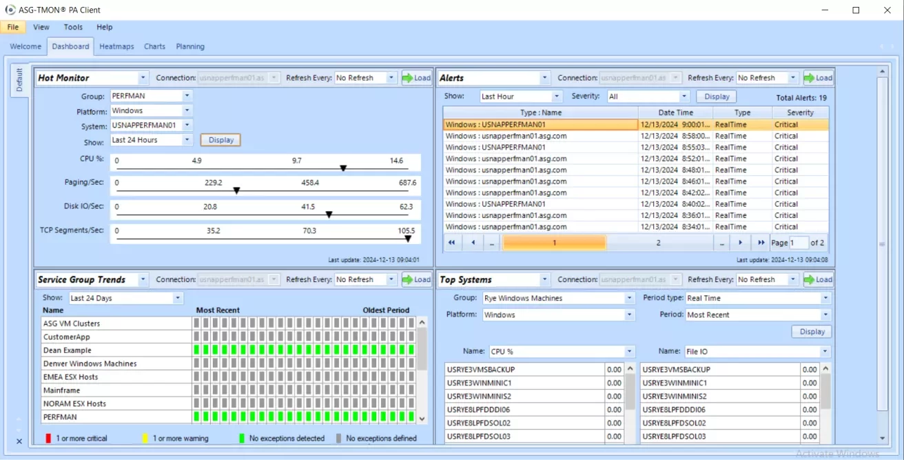Load the Hot Monitor panel

pyautogui.click(x=417, y=78)
